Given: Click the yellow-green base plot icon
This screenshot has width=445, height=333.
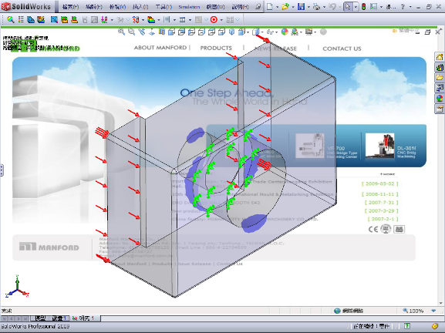Looking at the screenshot, I should (x=74, y=19).
